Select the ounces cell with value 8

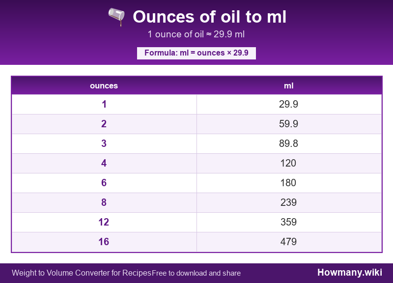(104, 202)
